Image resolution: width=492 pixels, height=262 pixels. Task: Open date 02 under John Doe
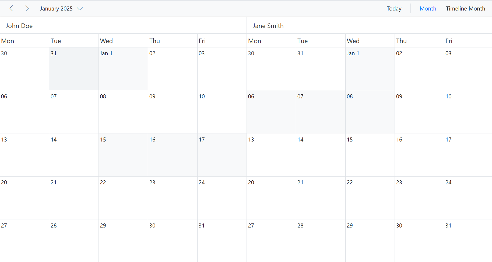[152, 53]
